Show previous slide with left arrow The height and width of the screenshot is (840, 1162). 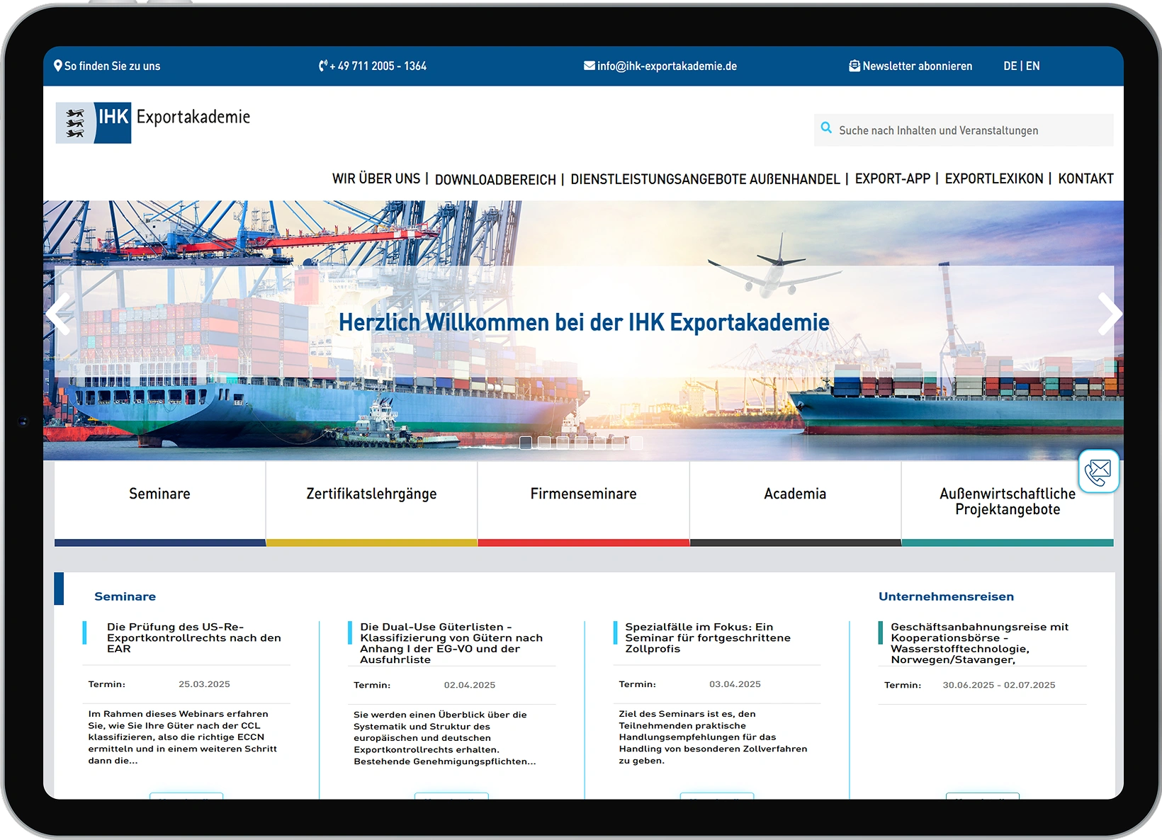[x=58, y=314]
